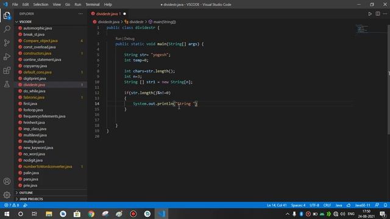
Task: Open the Explorer view in activity bar
Action: (7, 16)
